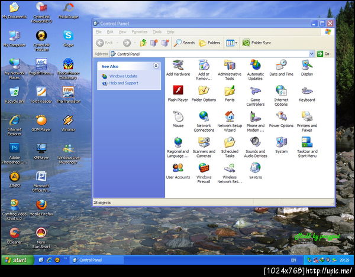Open Network Setup Wizard icon
Image resolution: width=355 pixels, height=277 pixels.
pos(230,122)
